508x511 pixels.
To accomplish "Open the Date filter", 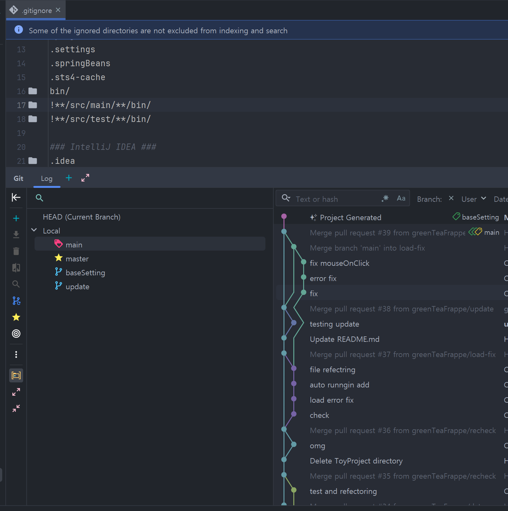I will pos(501,199).
